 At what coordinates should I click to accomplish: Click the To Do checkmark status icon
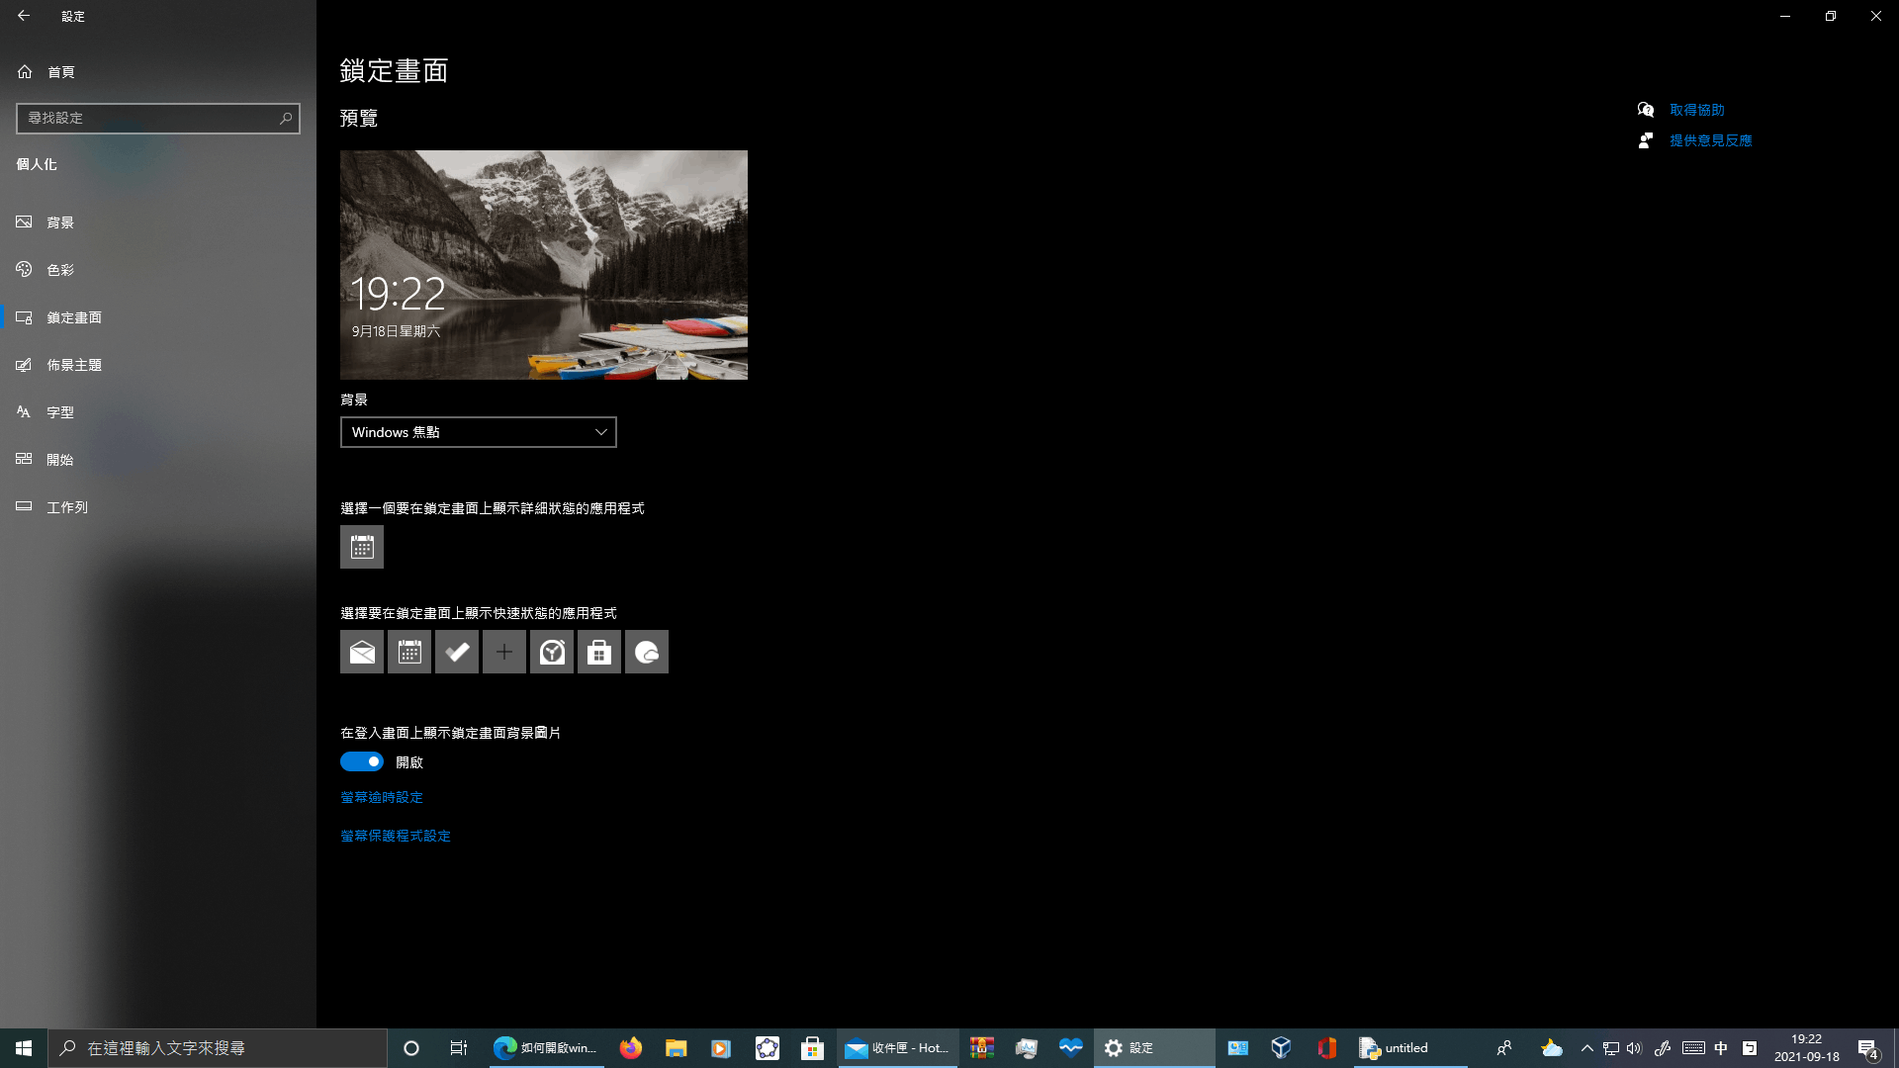[x=457, y=652]
